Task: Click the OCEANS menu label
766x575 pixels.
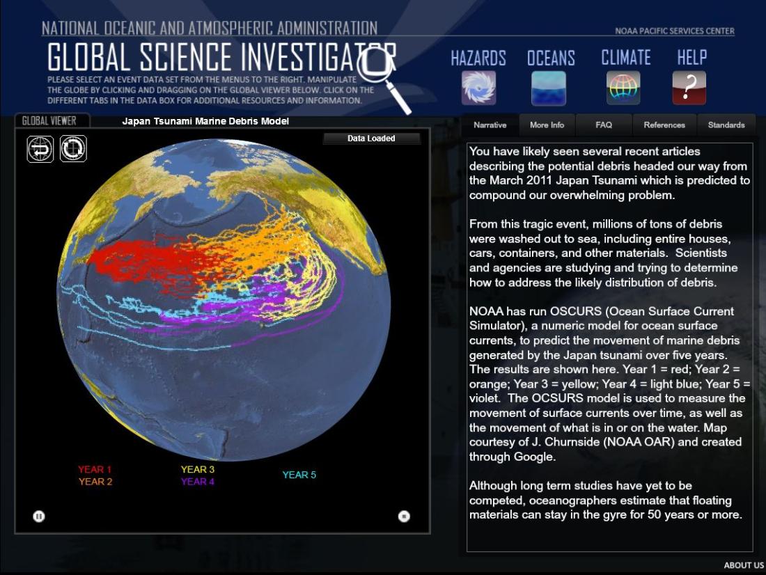Action: 551,58
